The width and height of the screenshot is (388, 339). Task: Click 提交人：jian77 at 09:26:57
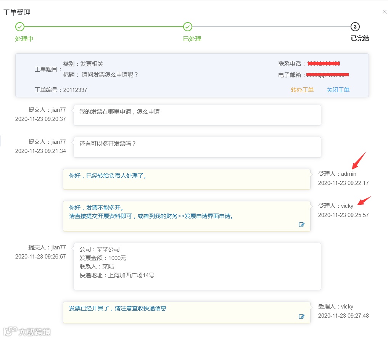(47, 247)
